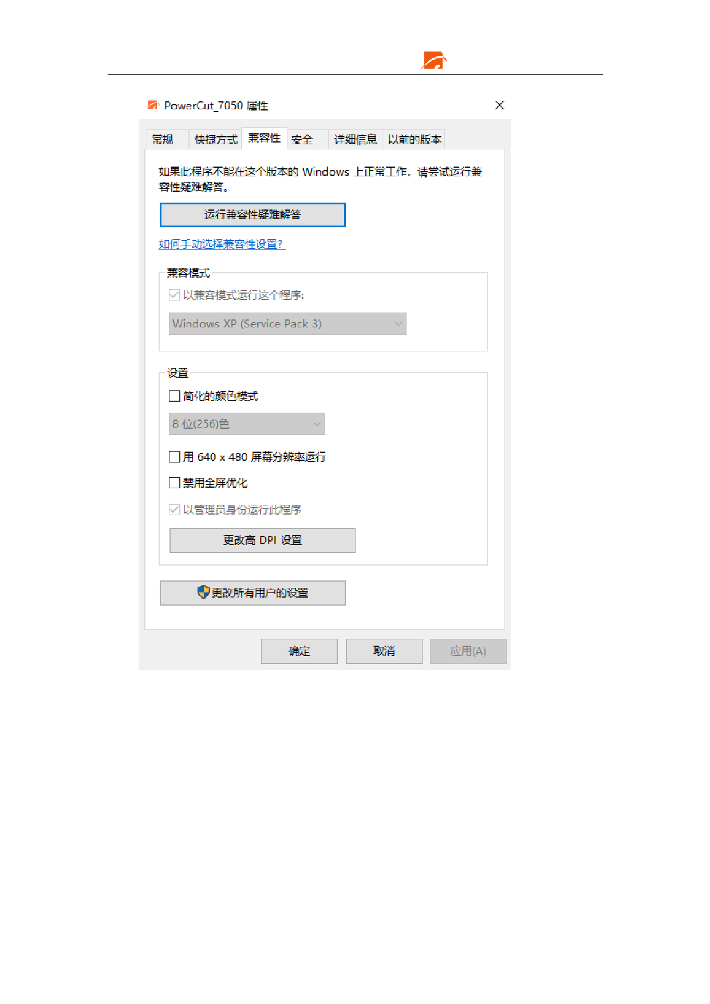710x1004 pixels.
Task: Toggle 简化的颜色模式 checkbox
Action: coord(175,396)
